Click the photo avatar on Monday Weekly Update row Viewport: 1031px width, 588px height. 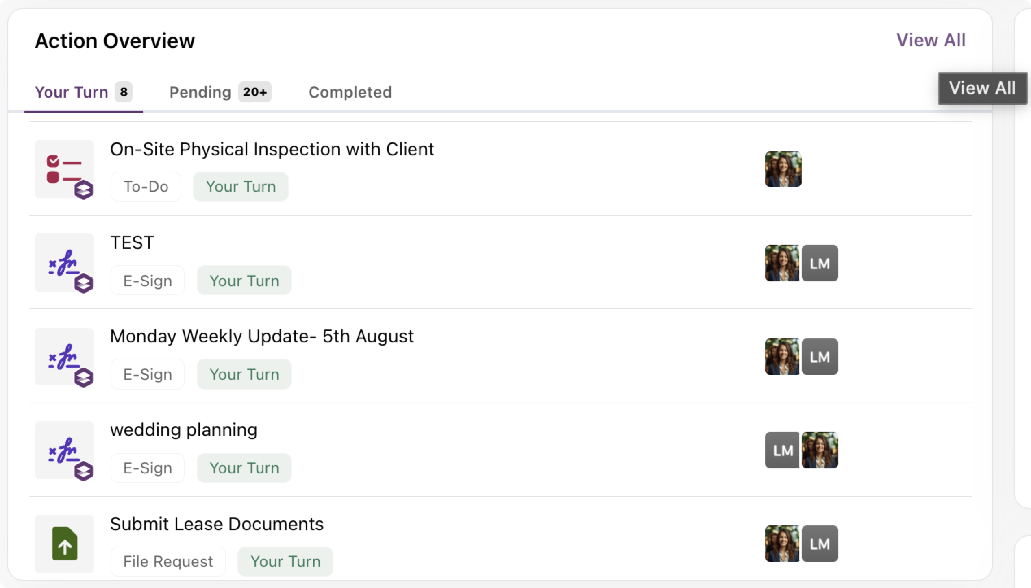tap(782, 357)
